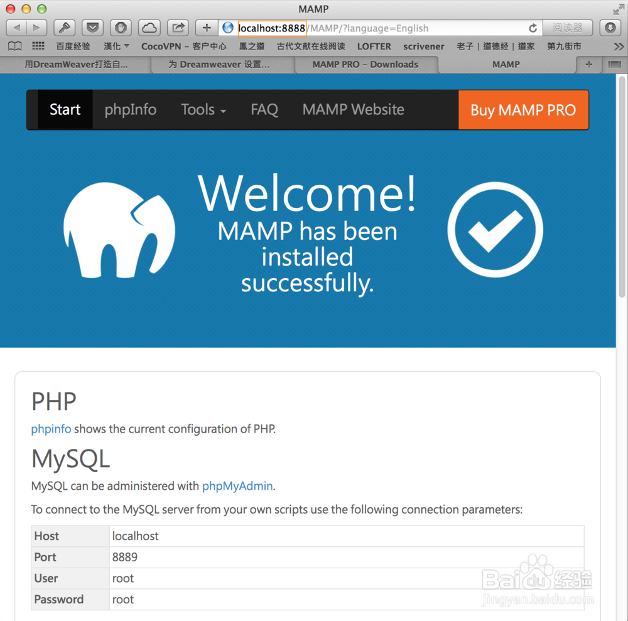
Task: Select the User value root
Action: click(123, 578)
